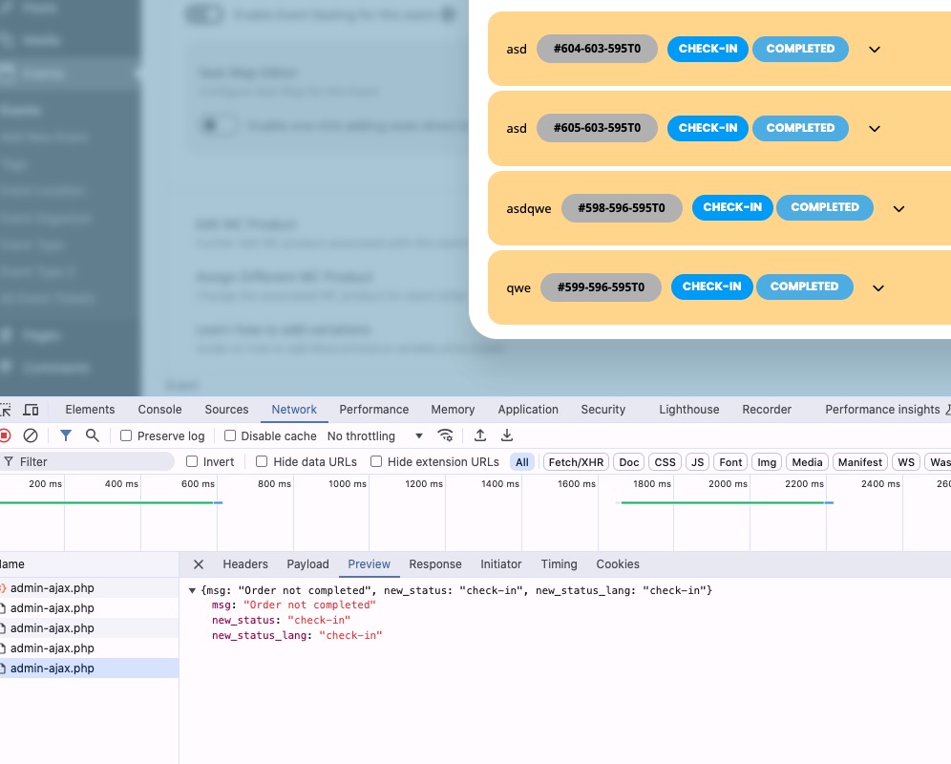Screen dimensions: 951x764
Task: Filter requests by Manifest
Action: (x=860, y=462)
